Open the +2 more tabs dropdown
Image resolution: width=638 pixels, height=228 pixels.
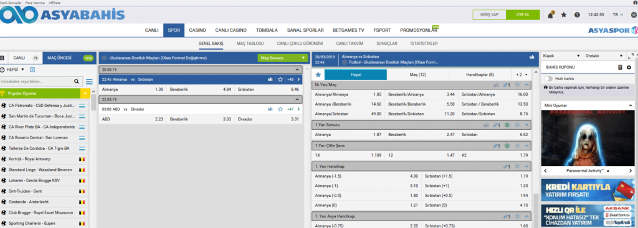pyautogui.click(x=521, y=75)
